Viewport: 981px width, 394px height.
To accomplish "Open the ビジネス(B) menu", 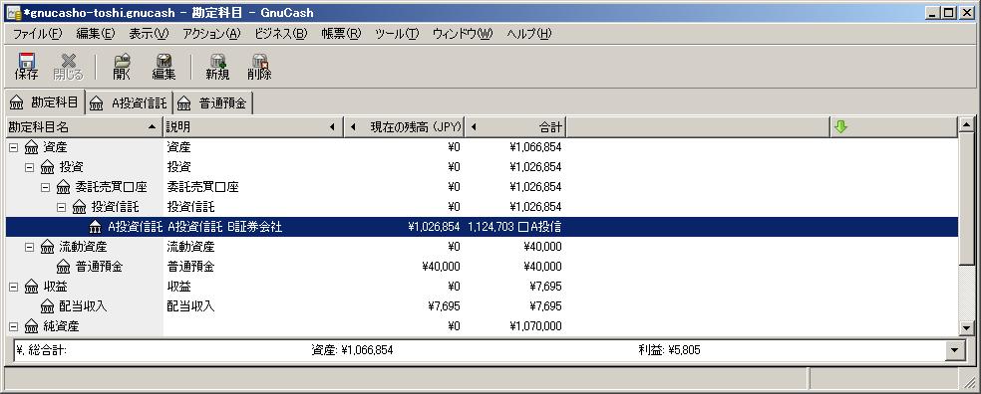I will [x=281, y=34].
